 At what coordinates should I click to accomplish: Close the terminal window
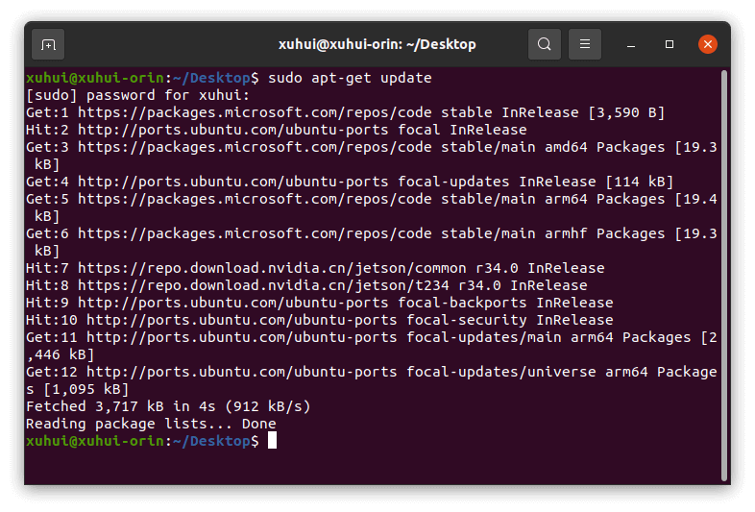(x=708, y=44)
